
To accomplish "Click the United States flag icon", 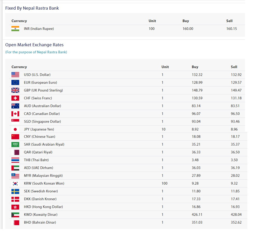I will [15, 75].
